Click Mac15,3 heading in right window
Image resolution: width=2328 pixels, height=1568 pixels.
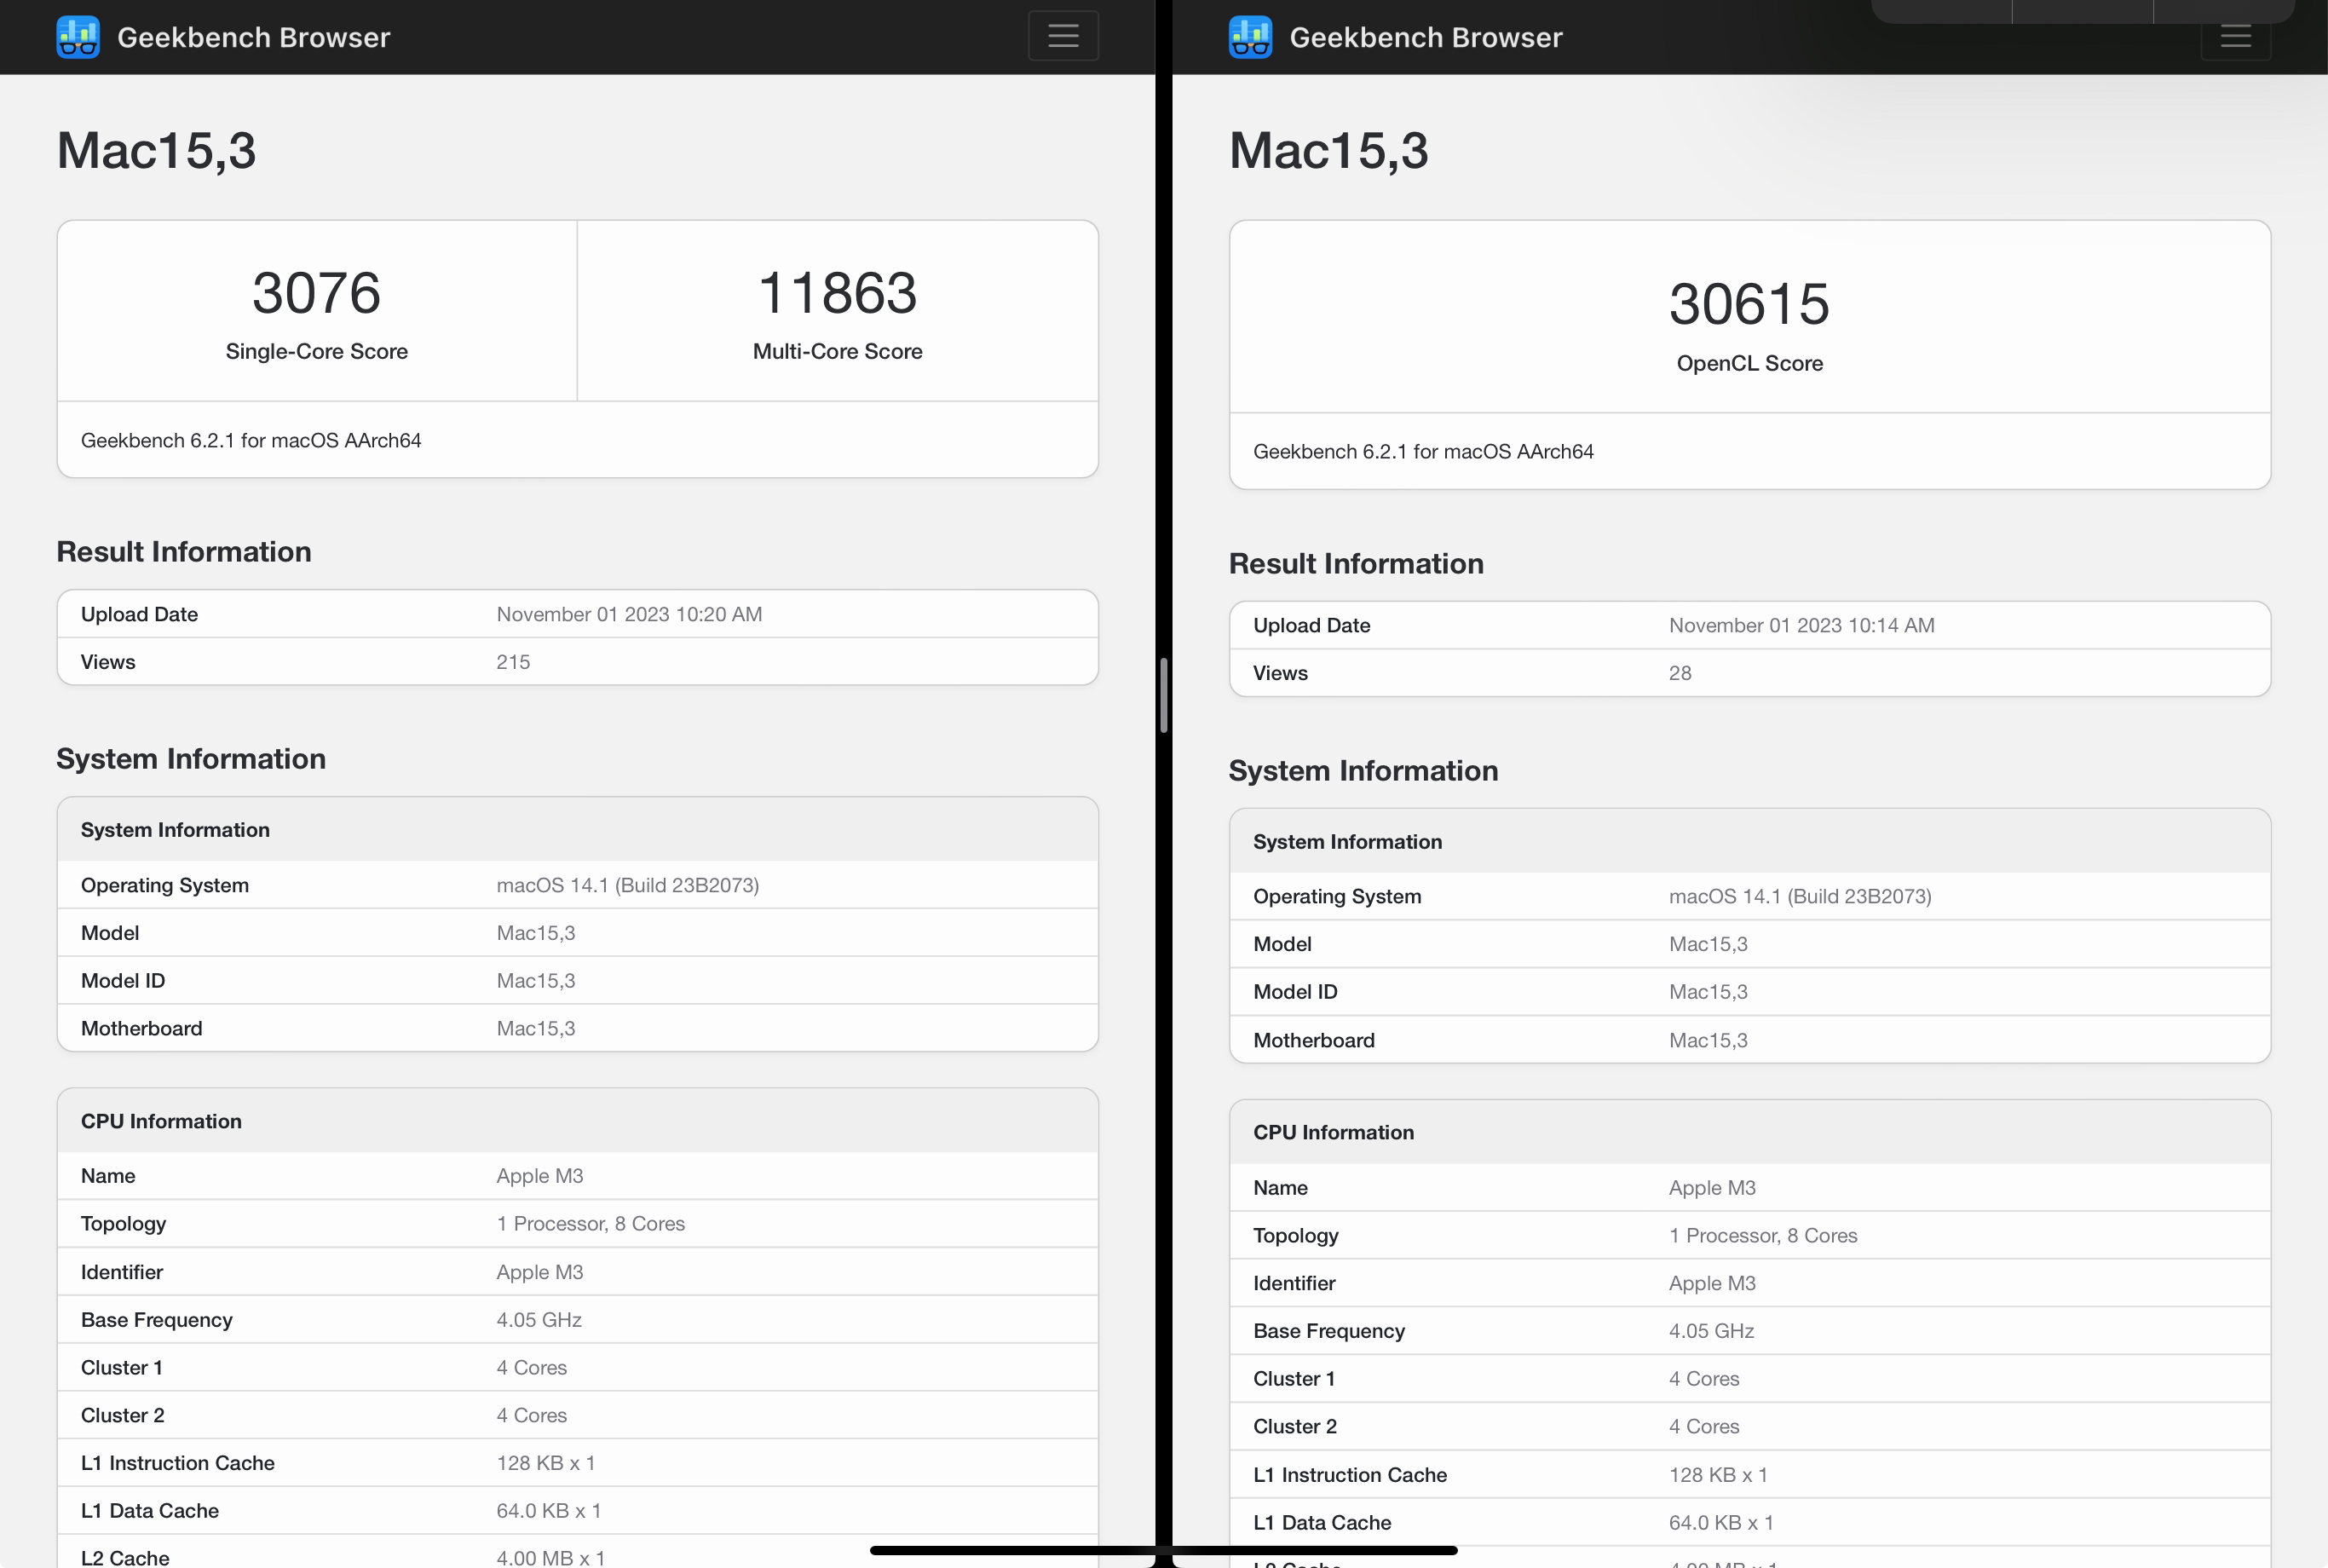click(1328, 150)
